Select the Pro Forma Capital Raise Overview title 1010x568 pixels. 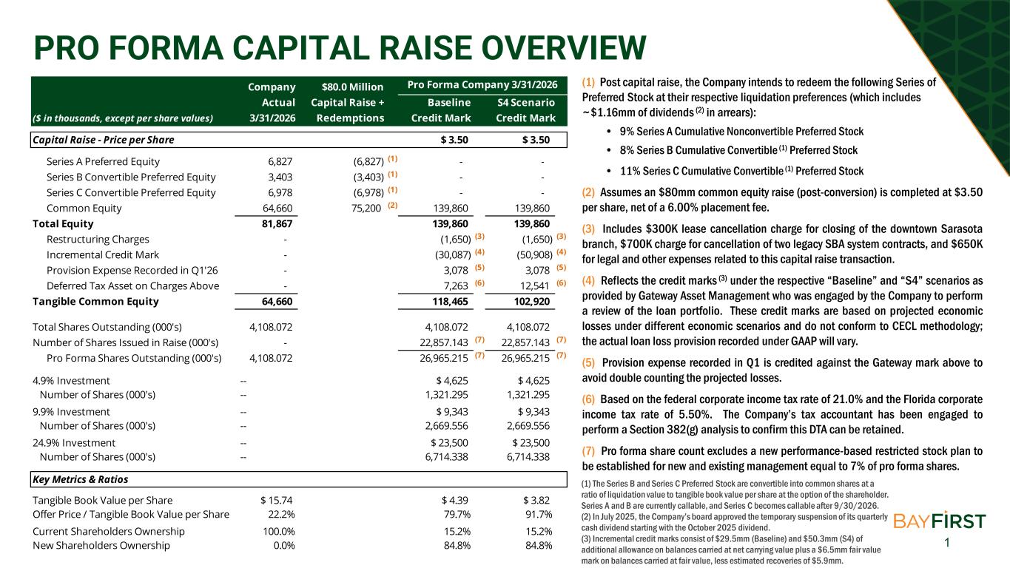click(x=340, y=48)
